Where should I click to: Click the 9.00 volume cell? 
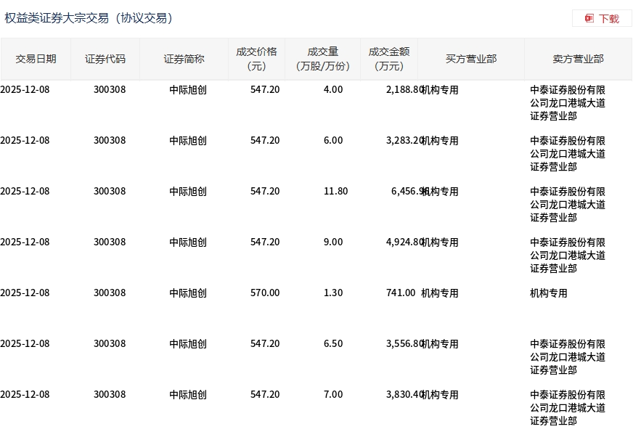coord(332,242)
